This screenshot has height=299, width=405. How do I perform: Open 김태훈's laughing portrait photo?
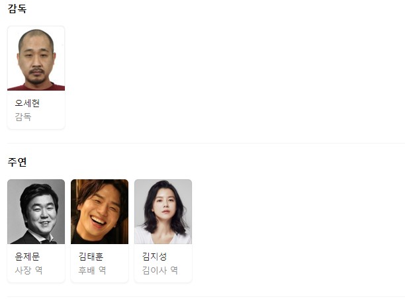coord(99,212)
